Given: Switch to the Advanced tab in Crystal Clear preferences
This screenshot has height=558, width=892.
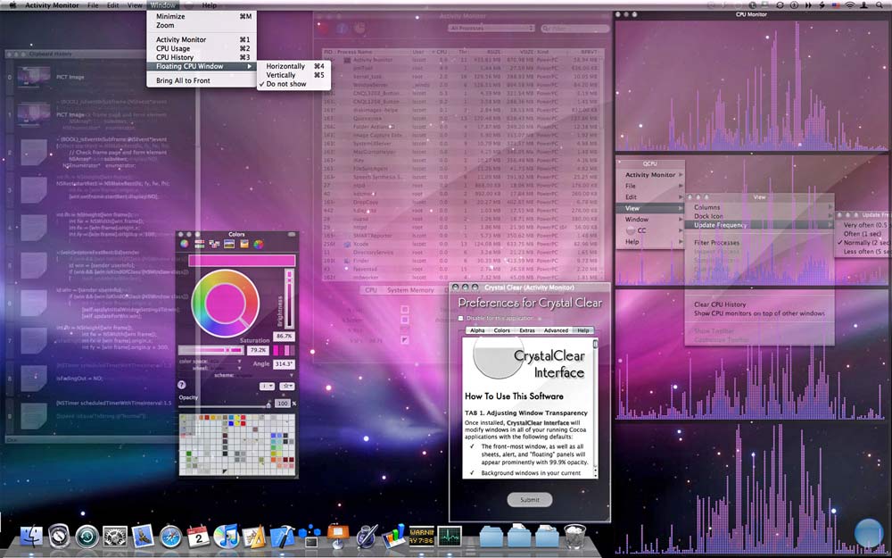Looking at the screenshot, I should coord(556,330).
